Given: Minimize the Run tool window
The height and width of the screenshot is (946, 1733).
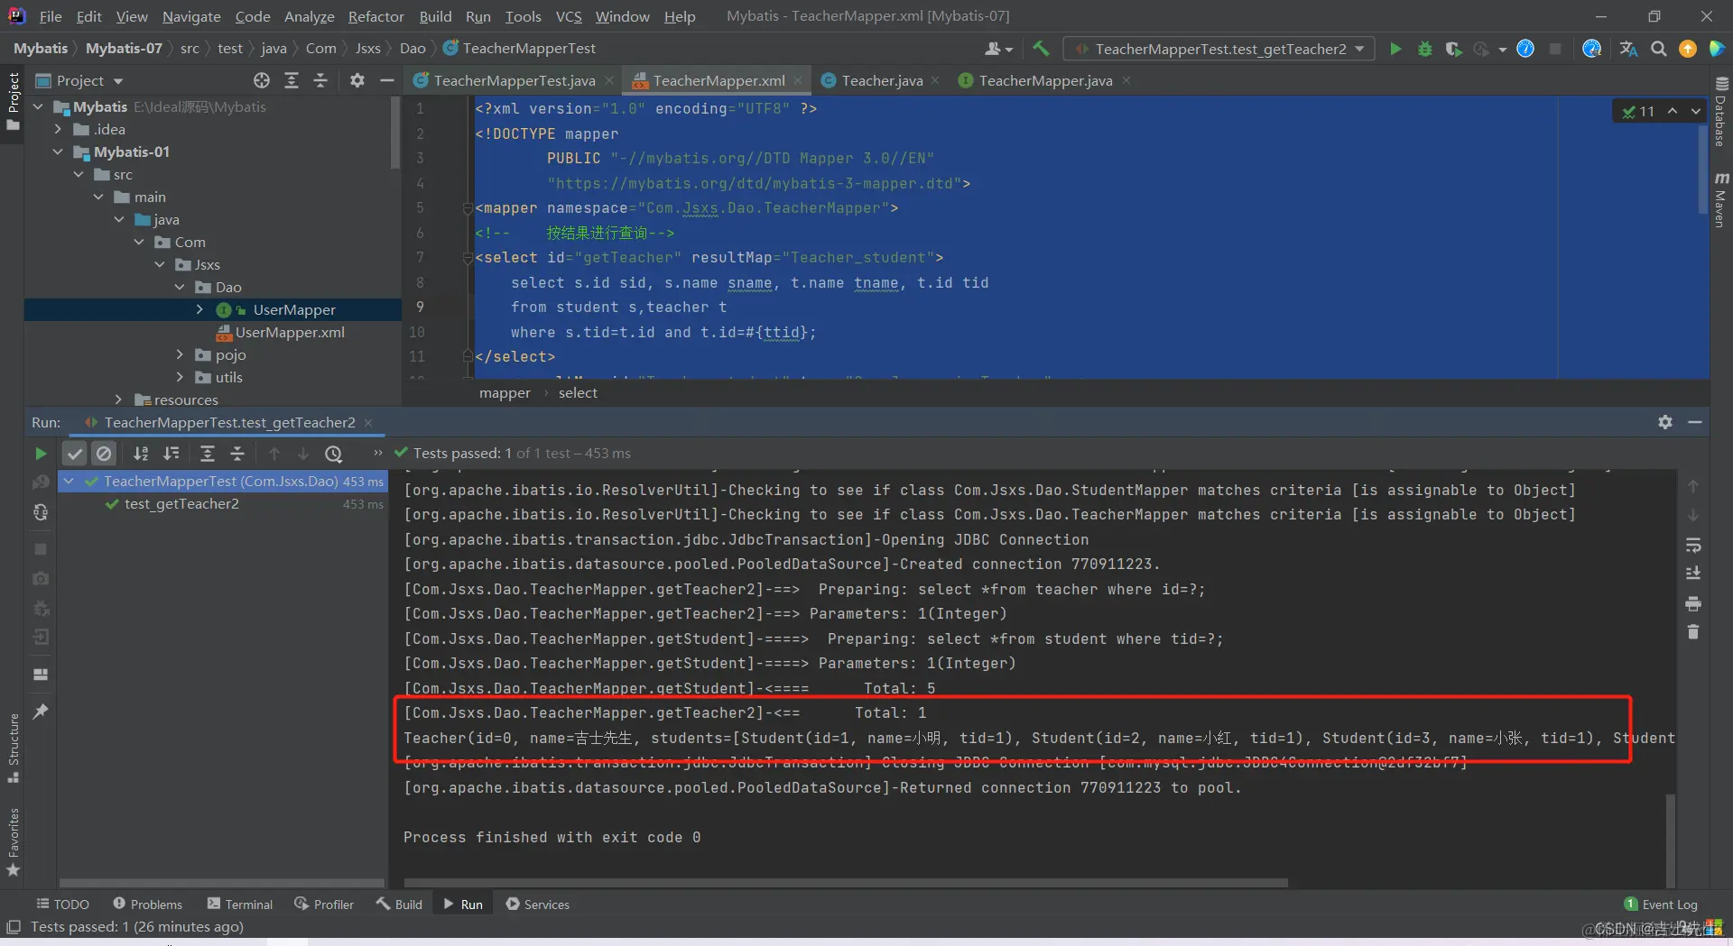Looking at the screenshot, I should [1695, 422].
